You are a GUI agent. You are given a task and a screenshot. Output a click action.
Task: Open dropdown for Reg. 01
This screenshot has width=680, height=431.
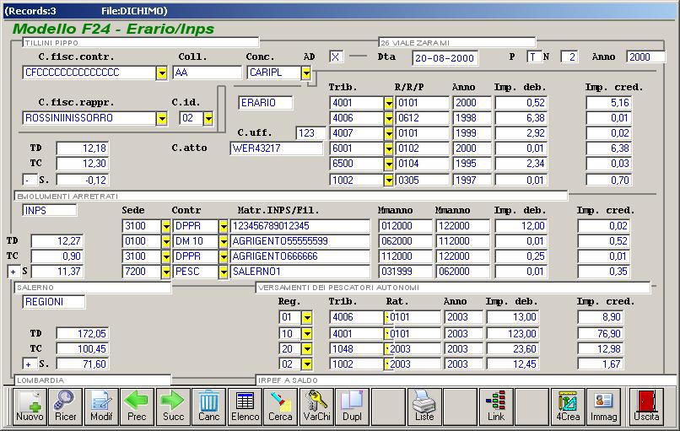[306, 317]
